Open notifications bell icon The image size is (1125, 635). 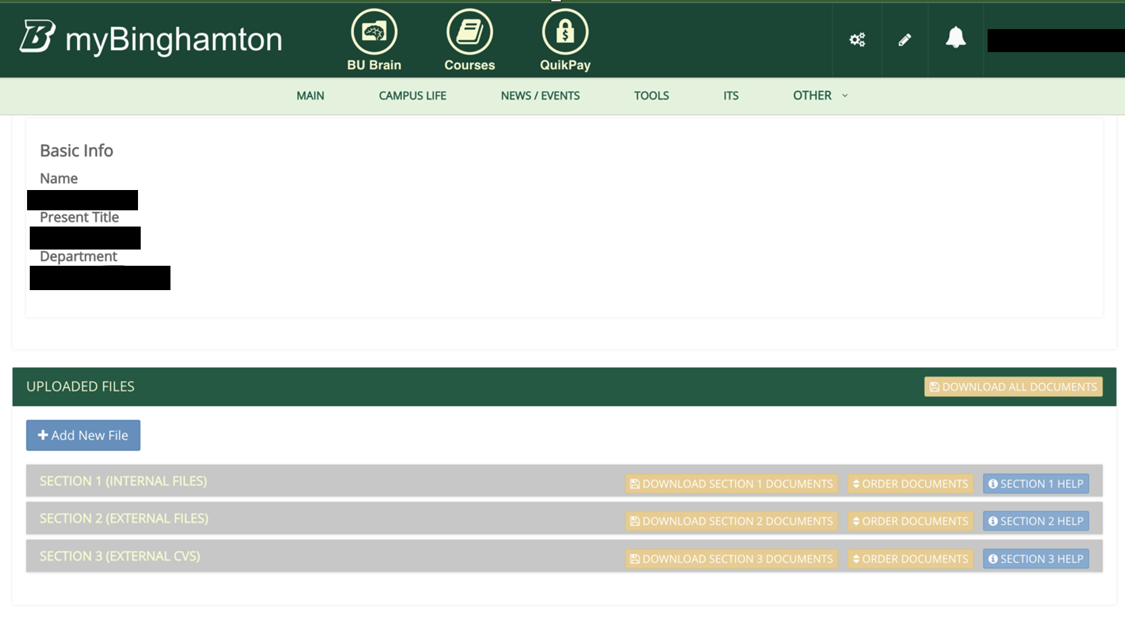point(955,38)
